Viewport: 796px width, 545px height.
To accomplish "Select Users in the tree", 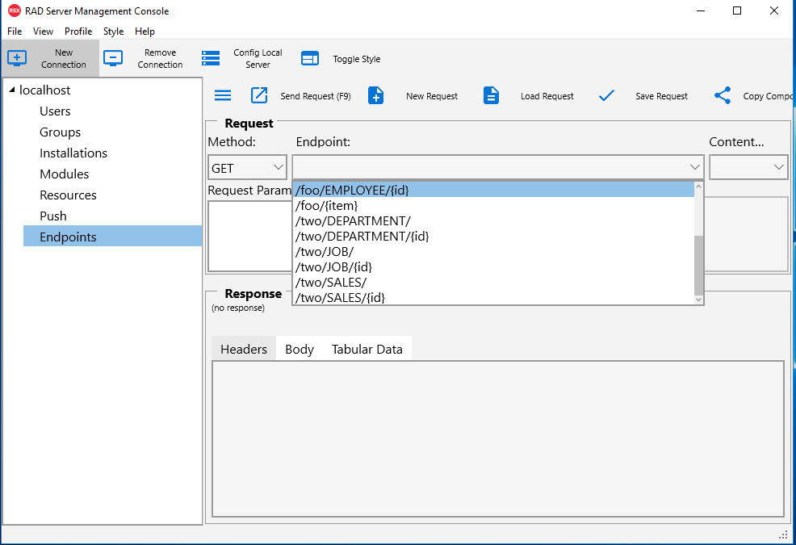I will (x=55, y=111).
